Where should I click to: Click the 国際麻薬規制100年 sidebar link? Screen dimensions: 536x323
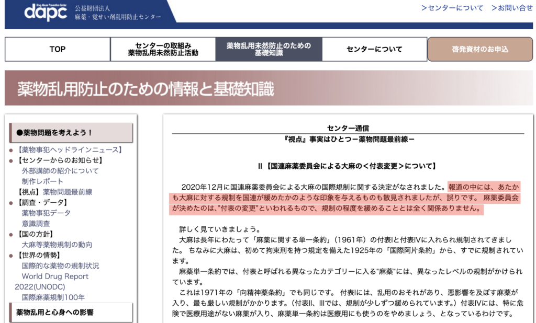[x=53, y=297]
